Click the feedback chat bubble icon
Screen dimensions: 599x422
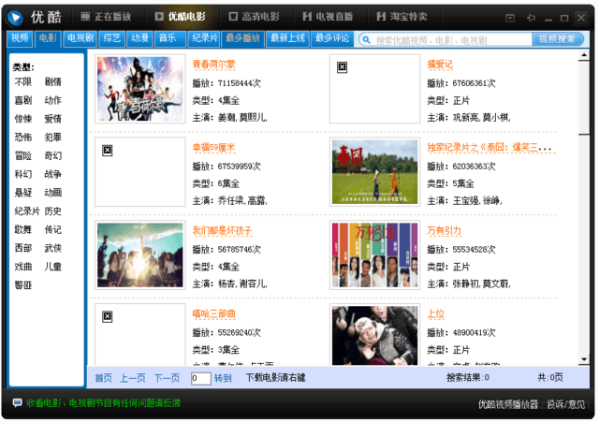[17, 403]
